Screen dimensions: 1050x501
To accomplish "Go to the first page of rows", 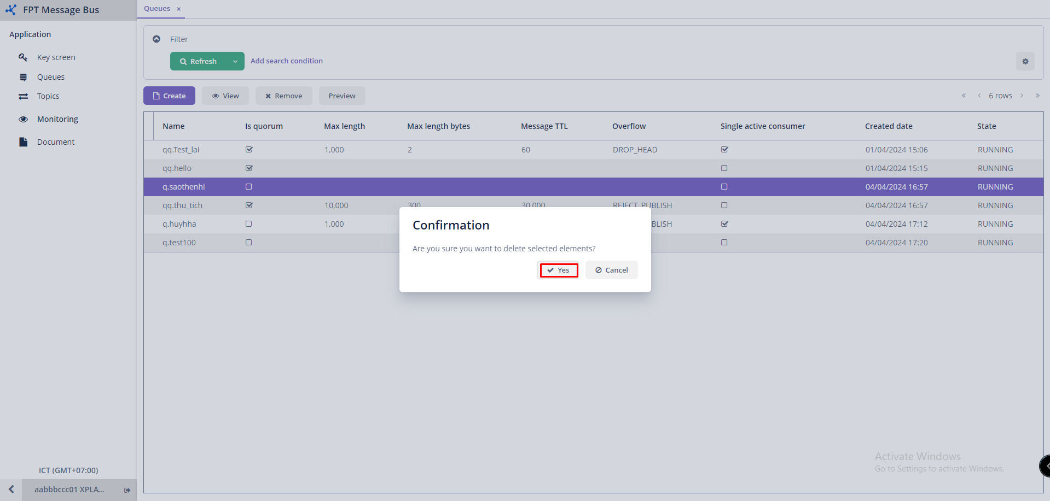I will coord(964,96).
